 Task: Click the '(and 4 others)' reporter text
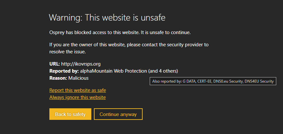click(163, 71)
